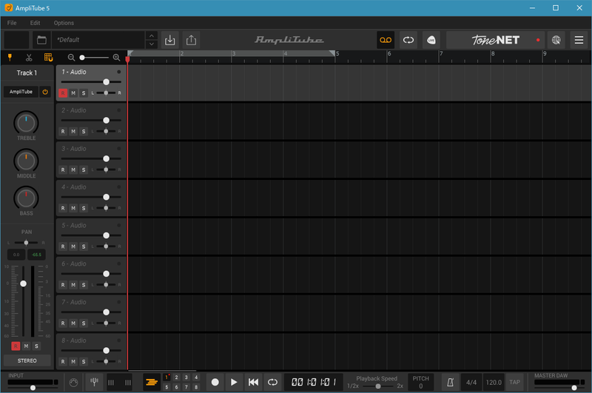Solo the 1 - Audio track

point(84,93)
